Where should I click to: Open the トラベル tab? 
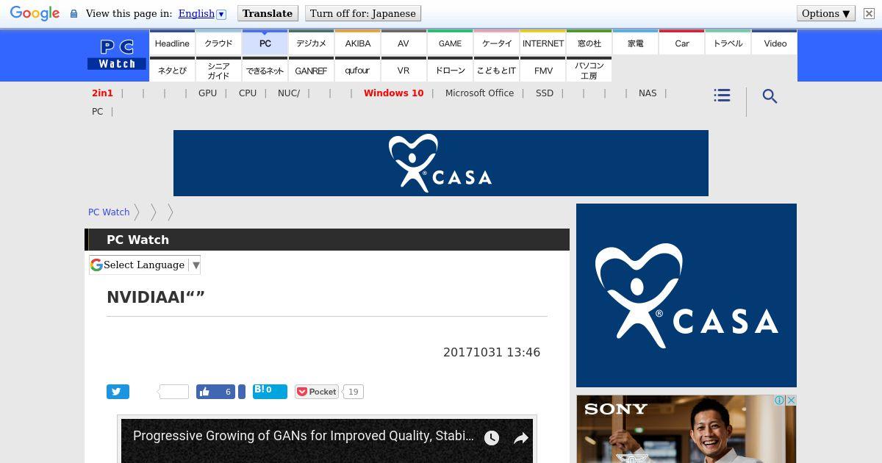point(728,43)
